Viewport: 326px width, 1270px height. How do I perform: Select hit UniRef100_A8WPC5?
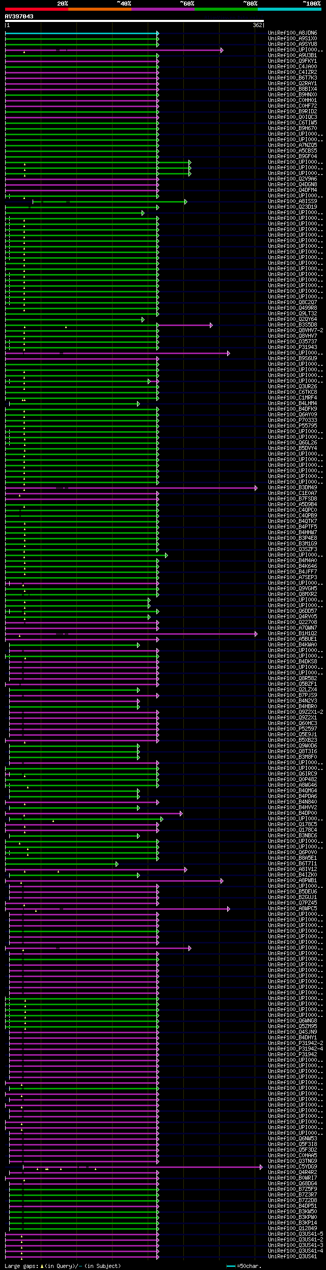pos(292,909)
